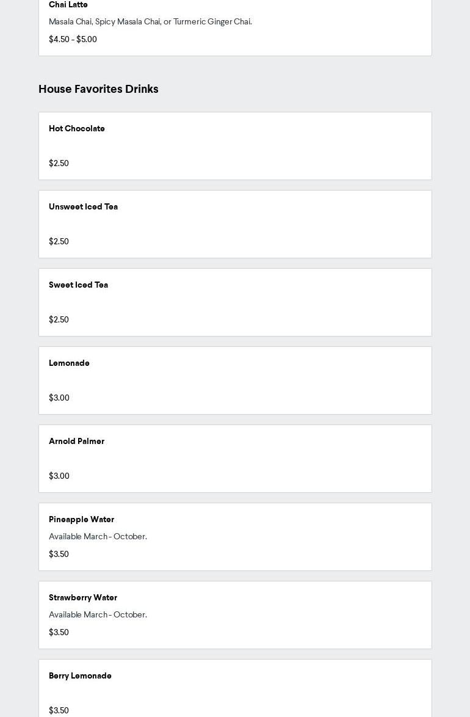The width and height of the screenshot is (470, 717).
Task: Select the Arnold Palmer drink
Action: pyautogui.click(x=76, y=442)
